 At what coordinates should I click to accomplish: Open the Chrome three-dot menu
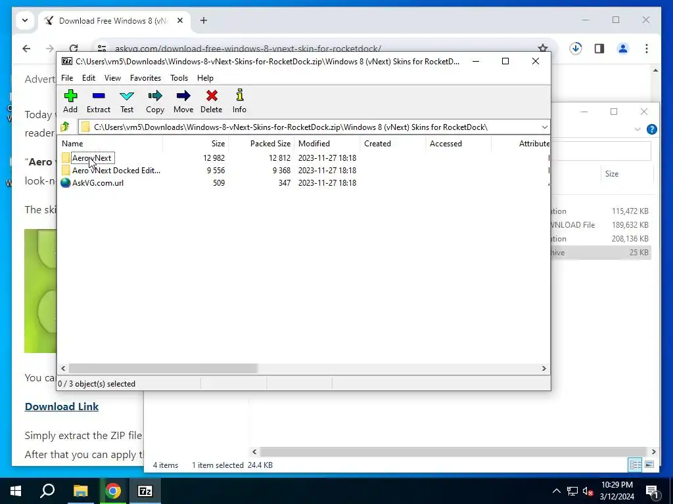click(647, 49)
